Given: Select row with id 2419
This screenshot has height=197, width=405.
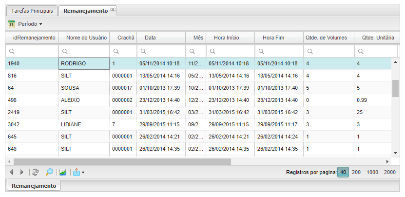Looking at the screenshot, I should coord(198,112).
